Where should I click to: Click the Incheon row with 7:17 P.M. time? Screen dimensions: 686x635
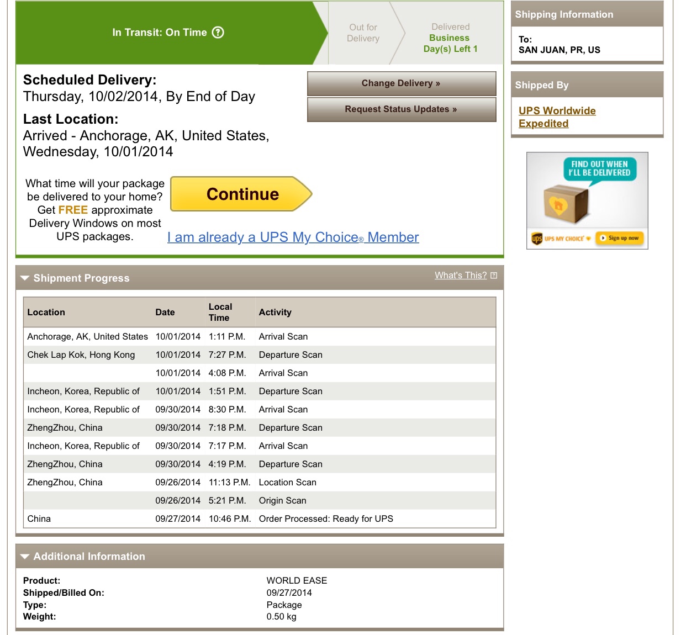(x=260, y=446)
